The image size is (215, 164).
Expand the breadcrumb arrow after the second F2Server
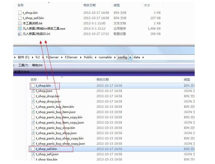pyautogui.click(x=81, y=57)
